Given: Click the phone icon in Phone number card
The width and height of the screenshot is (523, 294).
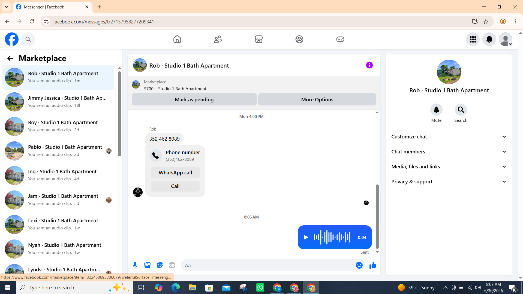Looking at the screenshot, I should (x=155, y=156).
